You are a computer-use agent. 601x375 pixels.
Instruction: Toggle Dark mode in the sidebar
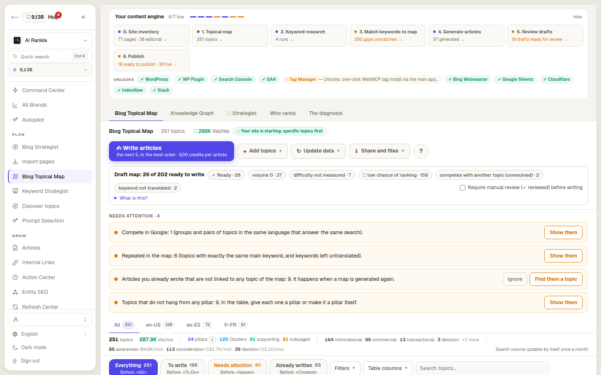click(50, 347)
